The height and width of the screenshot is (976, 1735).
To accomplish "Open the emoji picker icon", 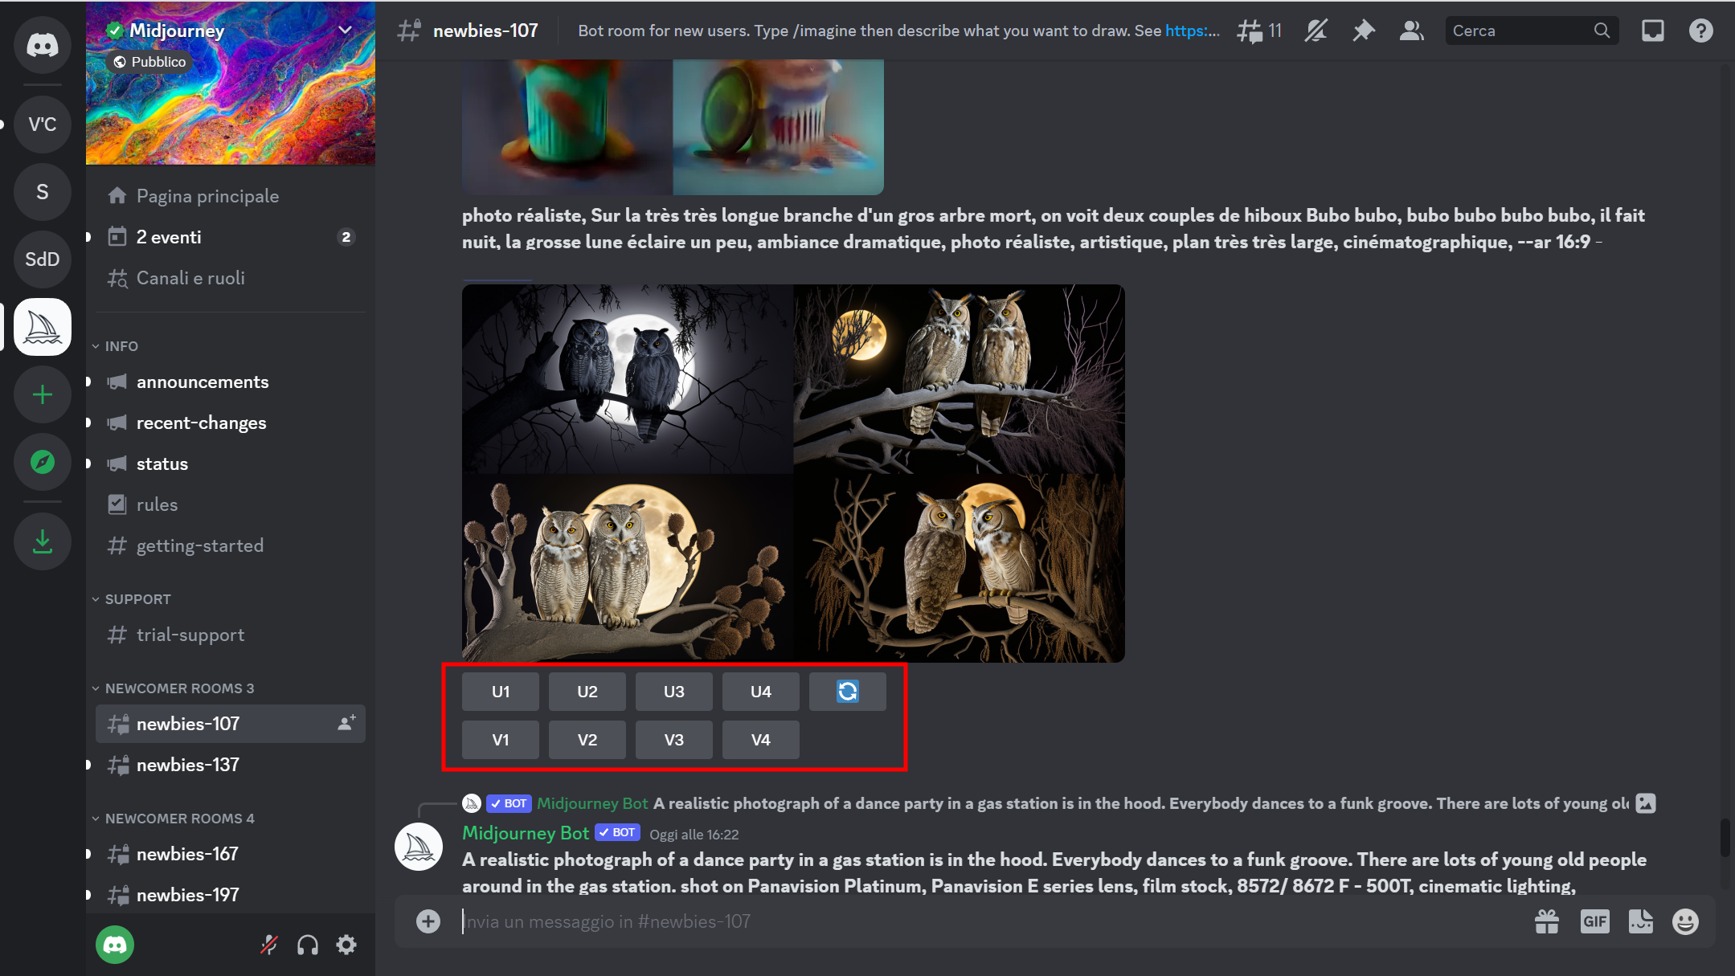I will tap(1685, 921).
